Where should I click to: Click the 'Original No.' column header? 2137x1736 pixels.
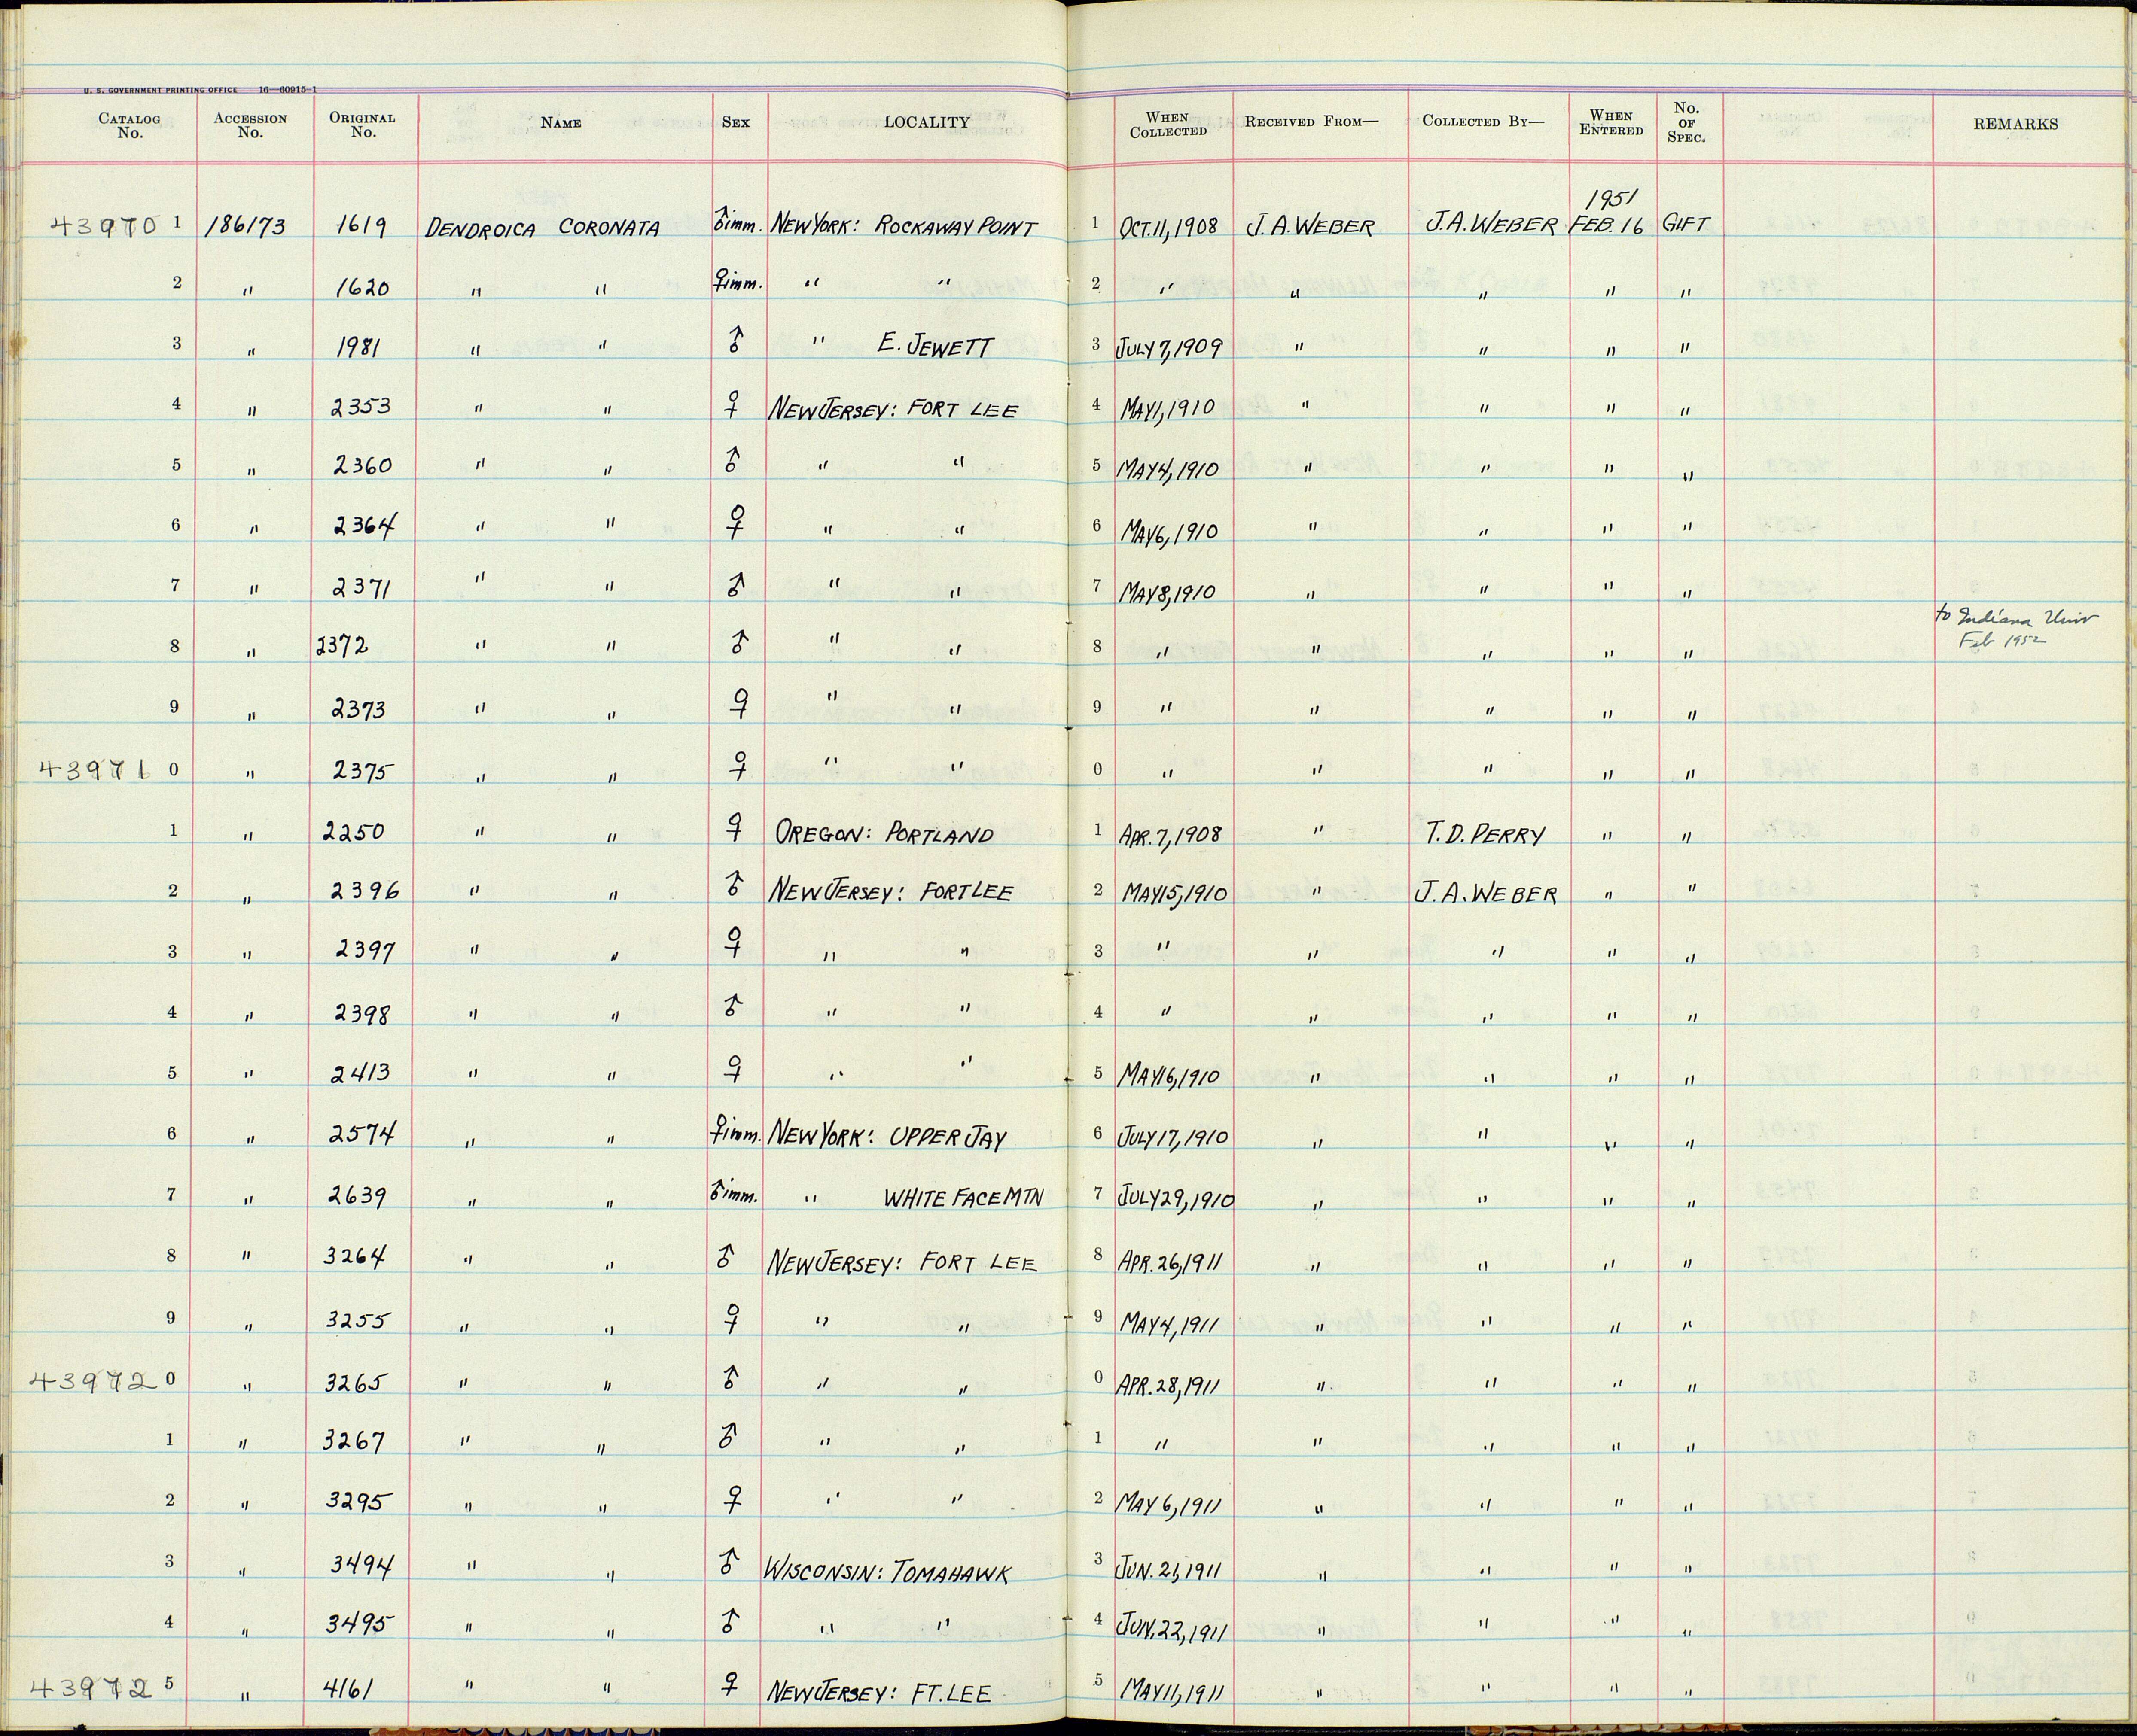[x=363, y=125]
